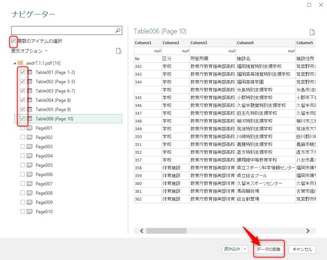Click the search magnifier icon
327x260 pixels.
(118, 30)
